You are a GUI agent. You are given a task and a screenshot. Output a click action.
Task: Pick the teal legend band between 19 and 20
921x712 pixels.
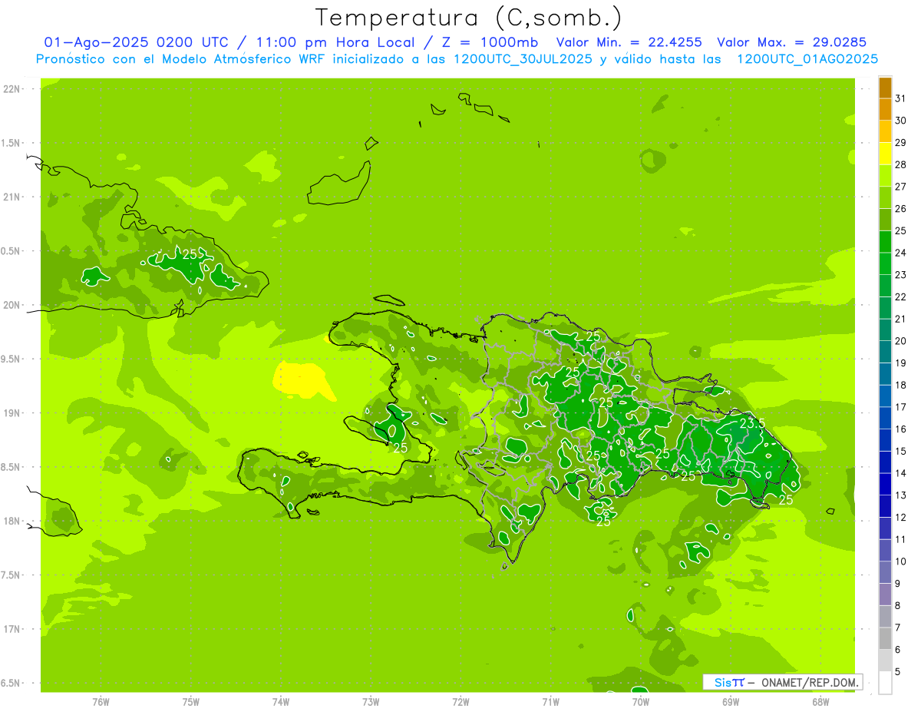(885, 352)
